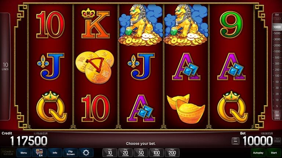The width and height of the screenshot is (282, 158).
Task: Click Bet max atop the bet slider
Action: pyautogui.click(x=277, y=17)
